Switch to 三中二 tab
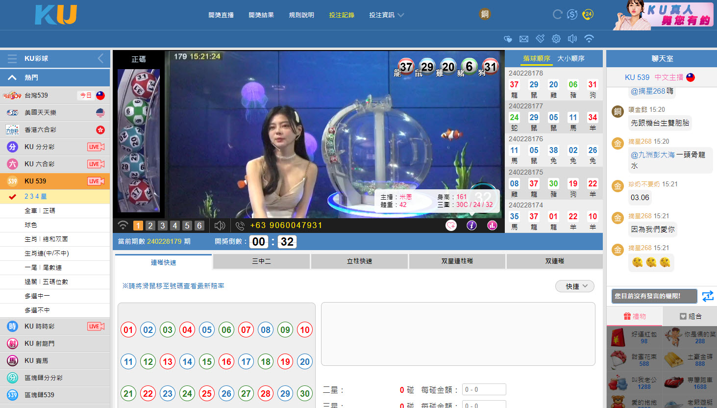This screenshot has height=408, width=717. [261, 261]
